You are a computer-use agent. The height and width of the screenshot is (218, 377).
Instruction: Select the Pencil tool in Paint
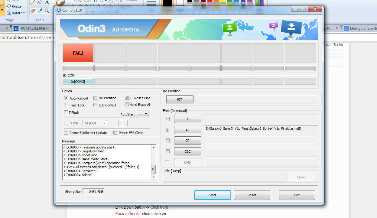[x=33, y=2]
